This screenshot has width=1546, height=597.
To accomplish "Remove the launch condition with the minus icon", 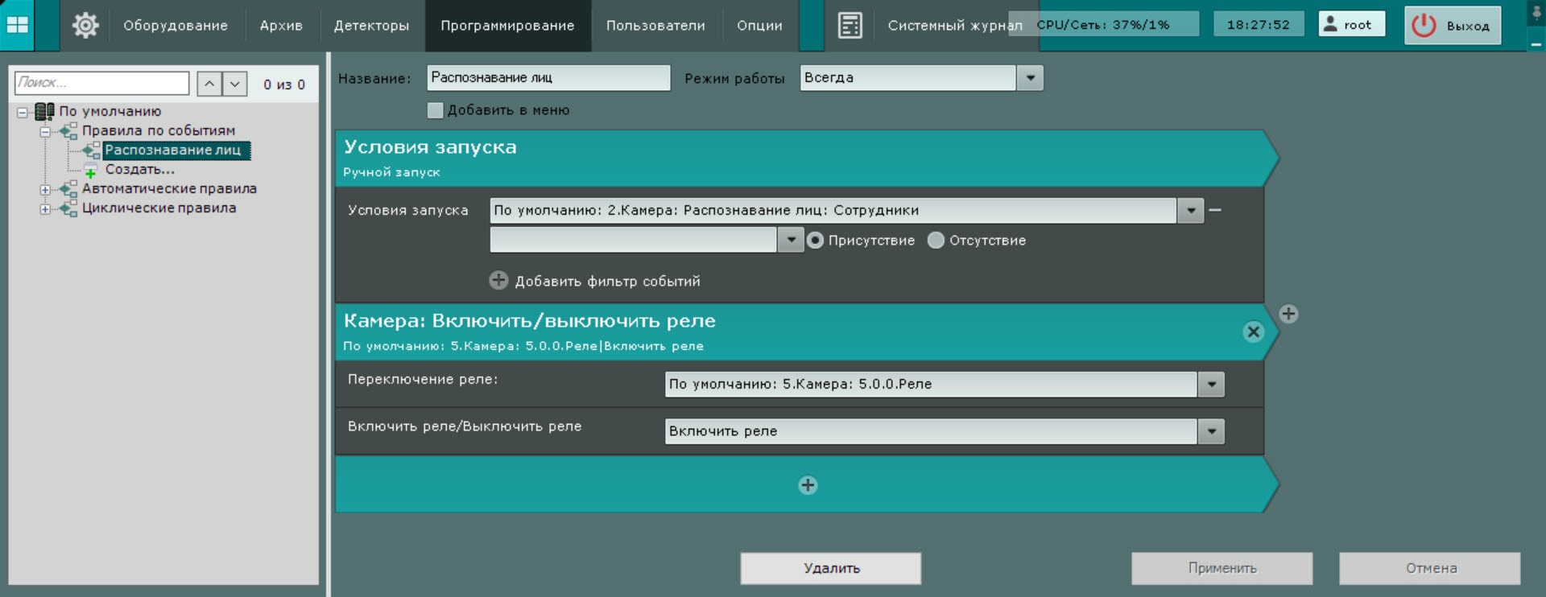I will click(x=1215, y=210).
